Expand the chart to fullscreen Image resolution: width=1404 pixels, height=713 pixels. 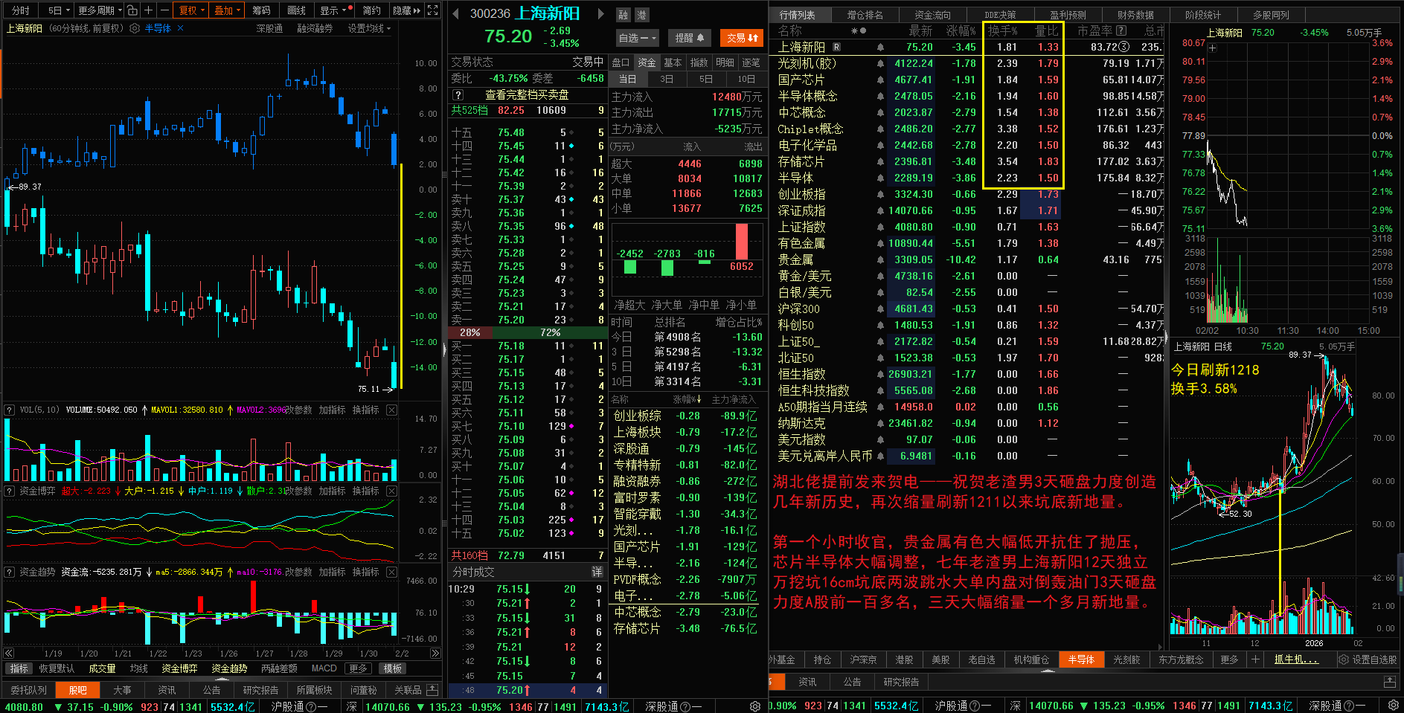[x=432, y=10]
